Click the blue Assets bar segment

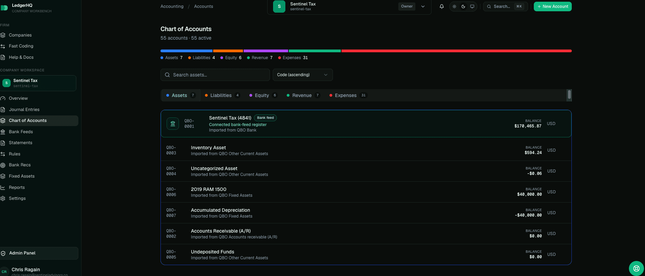pyautogui.click(x=186, y=51)
